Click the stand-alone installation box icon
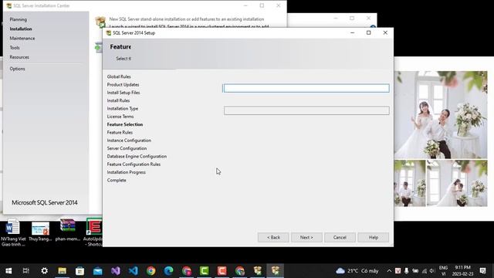494x278 pixels. pyautogui.click(x=100, y=22)
